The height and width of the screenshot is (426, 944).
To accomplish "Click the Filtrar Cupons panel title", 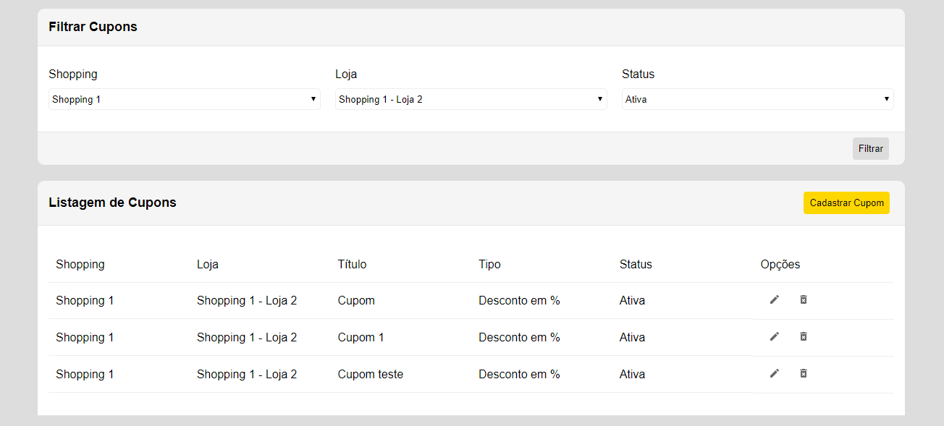I will tap(93, 27).
